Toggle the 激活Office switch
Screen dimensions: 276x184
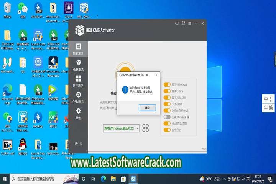(x=167, y=91)
